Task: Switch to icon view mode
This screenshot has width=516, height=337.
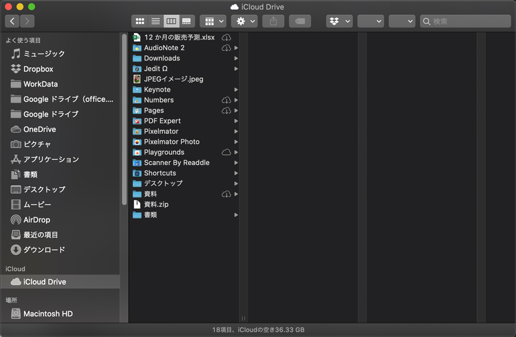Action: click(x=139, y=21)
